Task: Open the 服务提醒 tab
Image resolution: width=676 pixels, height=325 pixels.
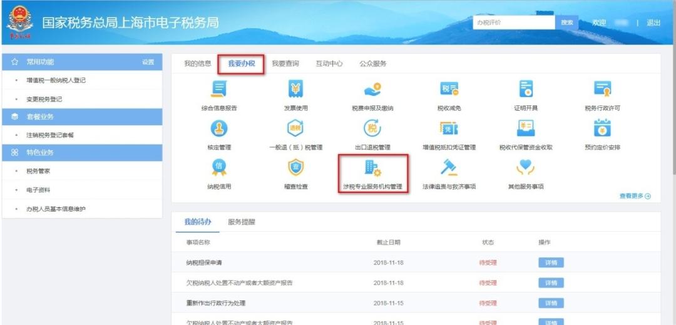Action: coord(241,222)
